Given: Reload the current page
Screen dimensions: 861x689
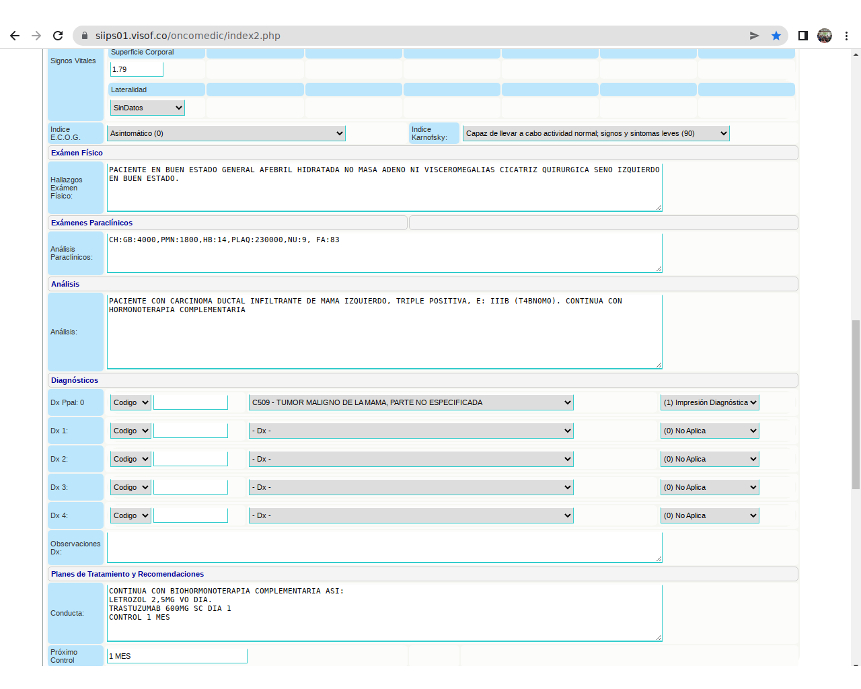Looking at the screenshot, I should pos(58,36).
